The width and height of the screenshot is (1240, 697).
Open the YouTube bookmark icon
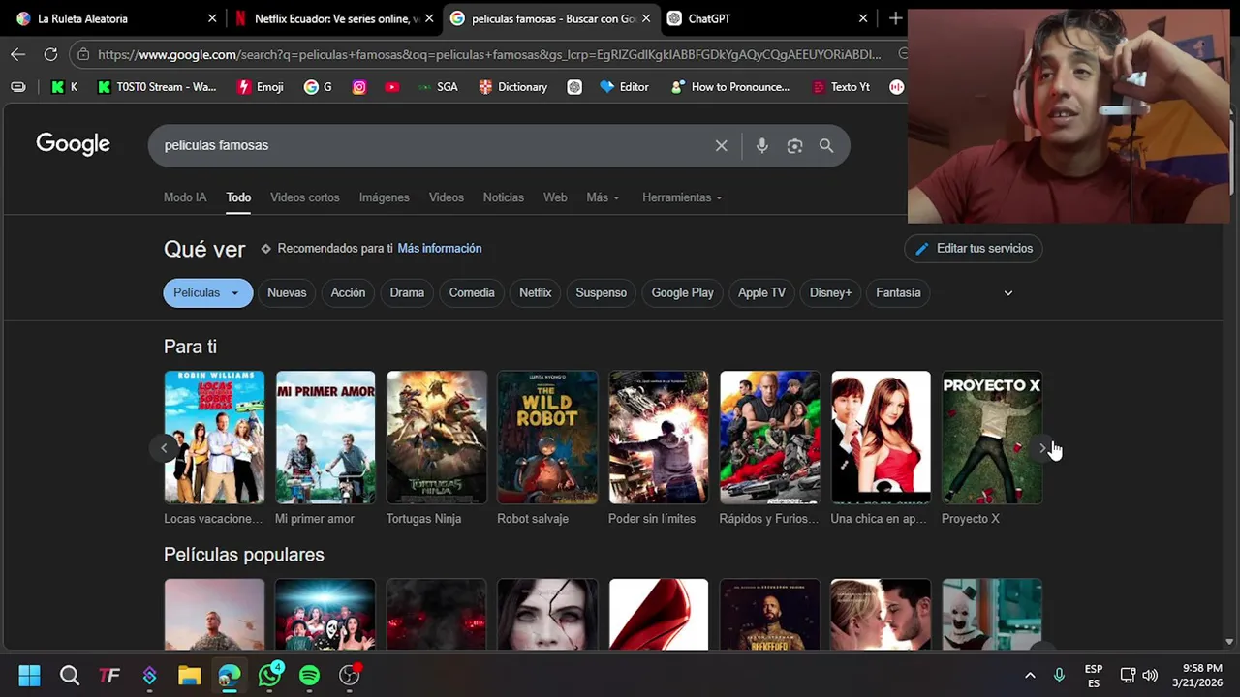[391, 87]
